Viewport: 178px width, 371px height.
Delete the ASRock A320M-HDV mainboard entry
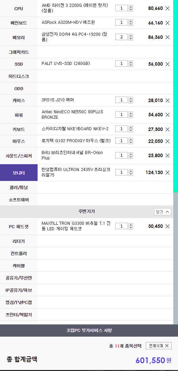(x=168, y=23)
